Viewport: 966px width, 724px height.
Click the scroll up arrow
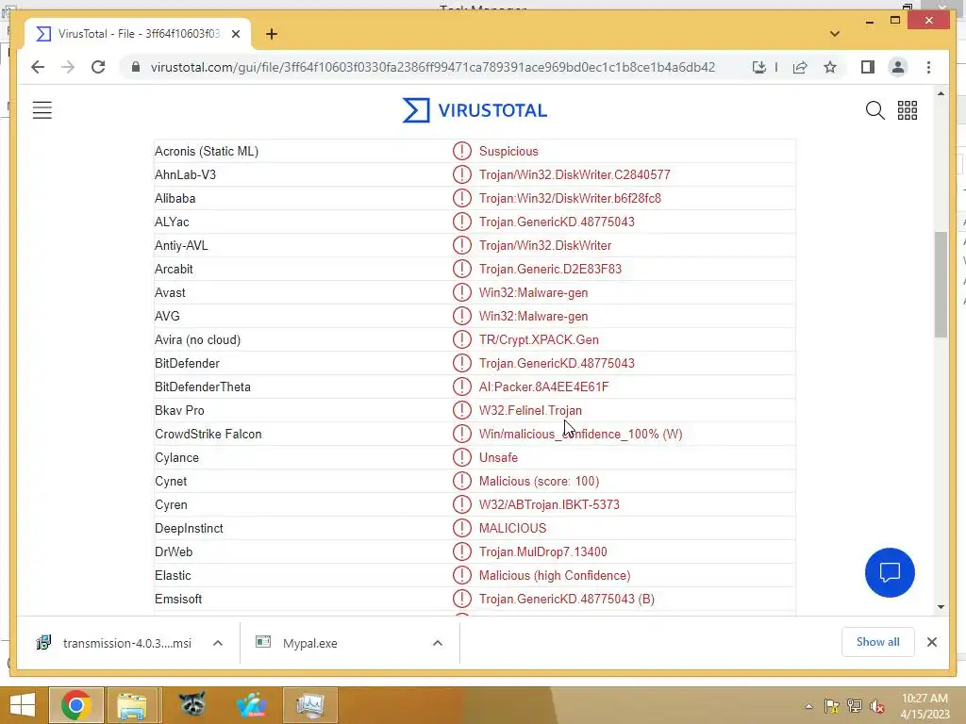941,93
